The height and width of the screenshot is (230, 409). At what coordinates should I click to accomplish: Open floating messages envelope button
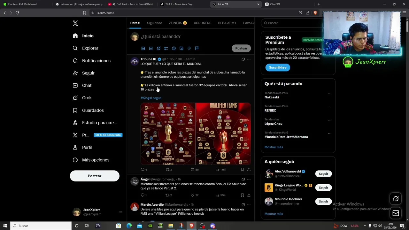click(x=396, y=213)
